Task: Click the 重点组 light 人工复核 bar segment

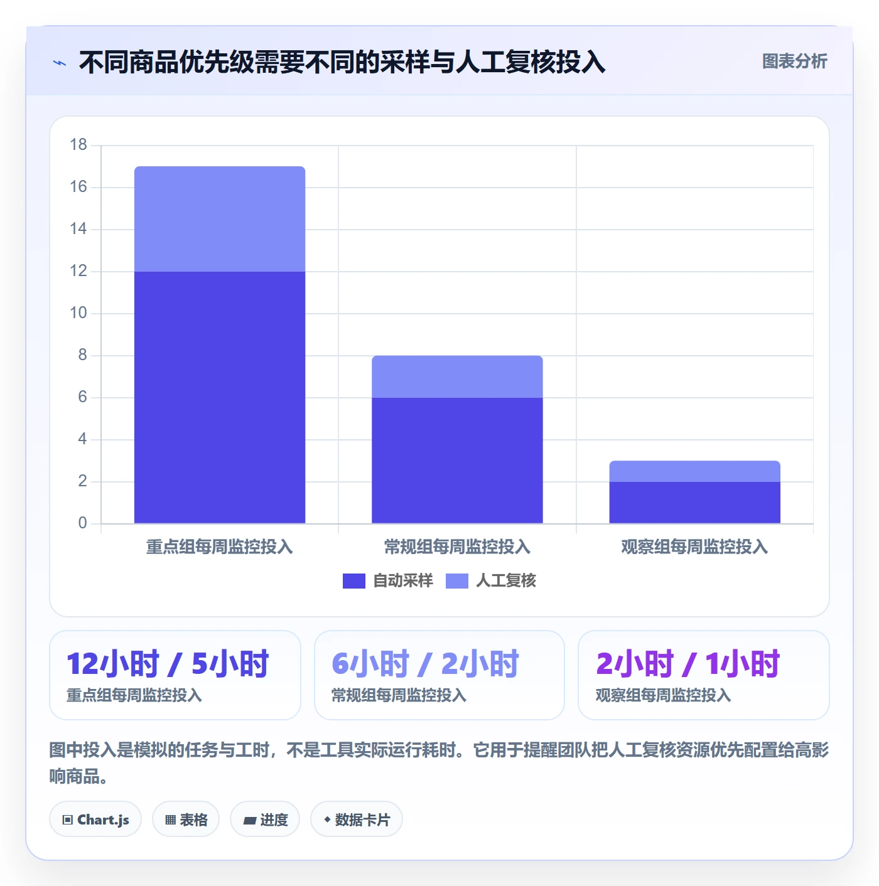Action: pos(220,219)
